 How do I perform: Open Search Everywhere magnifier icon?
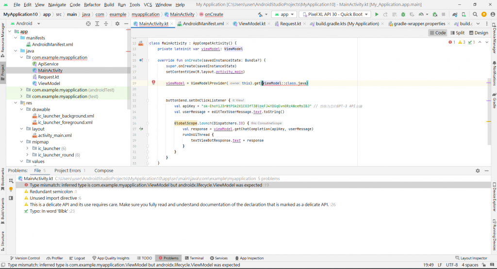click(475, 14)
